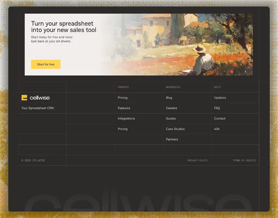Click the RESOURCES column heading

click(x=173, y=87)
